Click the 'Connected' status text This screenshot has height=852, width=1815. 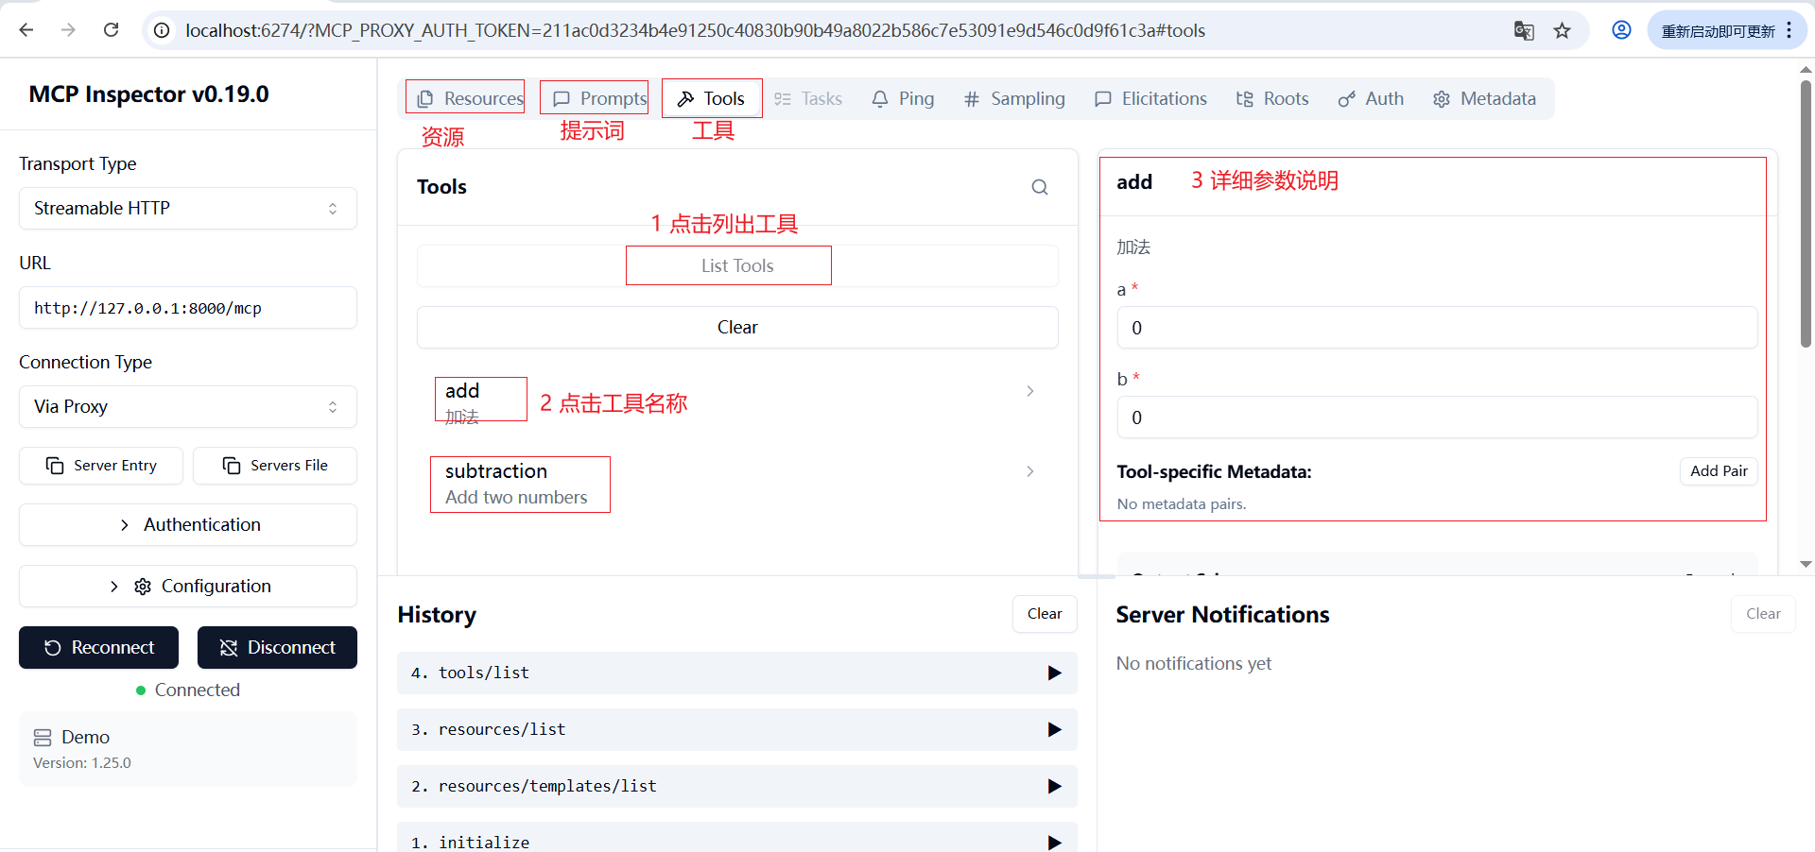197,690
